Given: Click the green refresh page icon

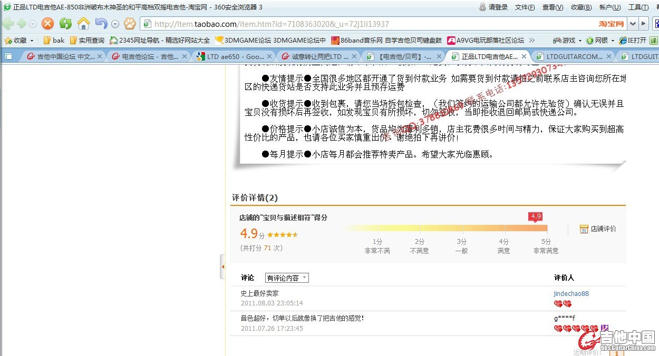Looking at the screenshot, I should click(65, 24).
